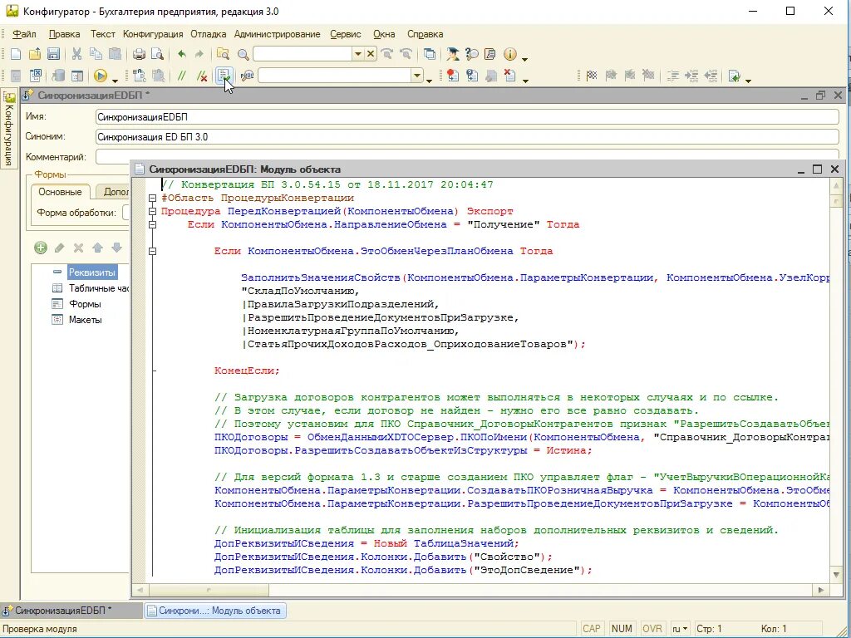This screenshot has width=851, height=638.
Task: Activate Модуль объекта window button at bottom
Action: tap(215, 611)
